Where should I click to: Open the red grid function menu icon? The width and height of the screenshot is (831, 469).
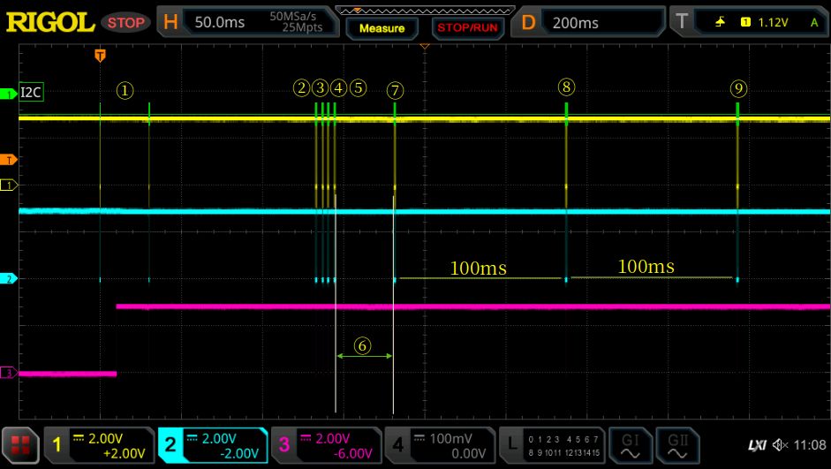click(x=20, y=444)
